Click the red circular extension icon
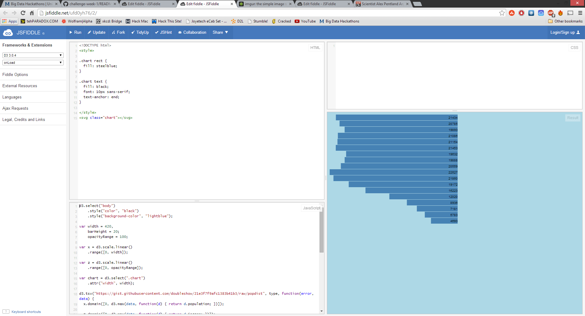The width and height of the screenshot is (585, 316). [x=522, y=13]
